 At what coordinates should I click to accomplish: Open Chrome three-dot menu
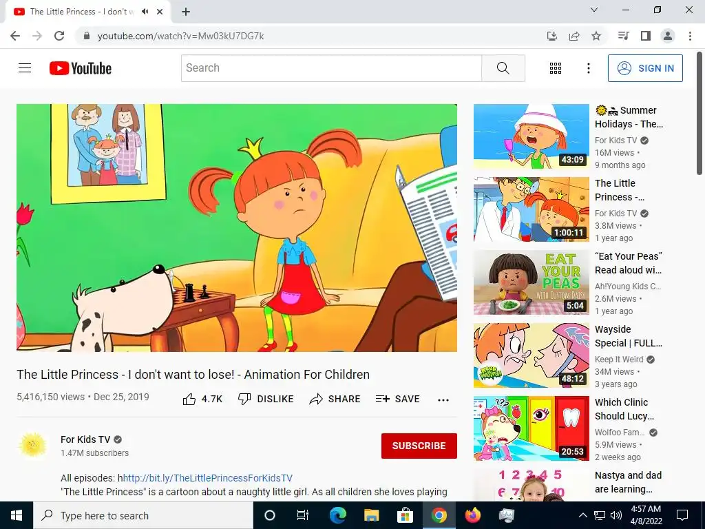[690, 36]
